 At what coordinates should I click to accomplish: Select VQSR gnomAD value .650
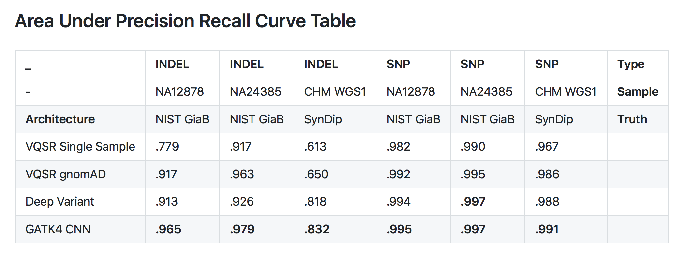click(316, 174)
